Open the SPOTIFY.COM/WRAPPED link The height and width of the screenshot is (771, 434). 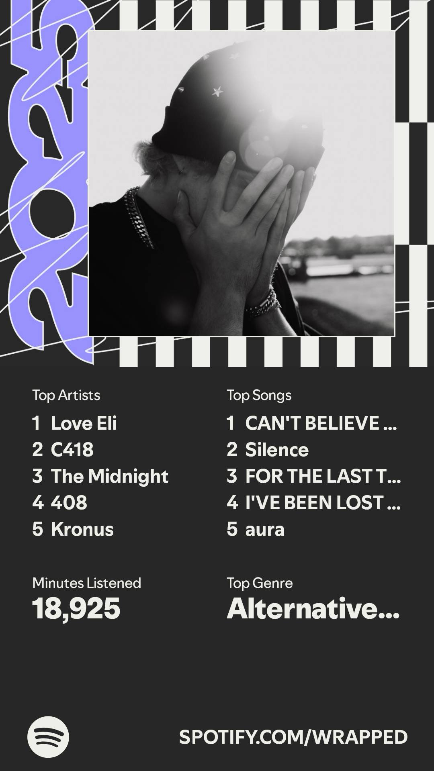click(293, 737)
